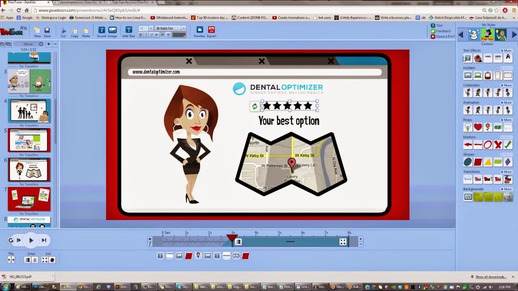Toggle hand option for Enter effect
This screenshot has width=518, height=291.
[35, 260]
